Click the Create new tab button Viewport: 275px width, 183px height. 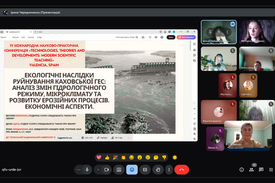pos(38,32)
